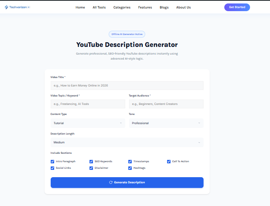Open the Content Type dropdown showing Tutorial

(x=88, y=123)
